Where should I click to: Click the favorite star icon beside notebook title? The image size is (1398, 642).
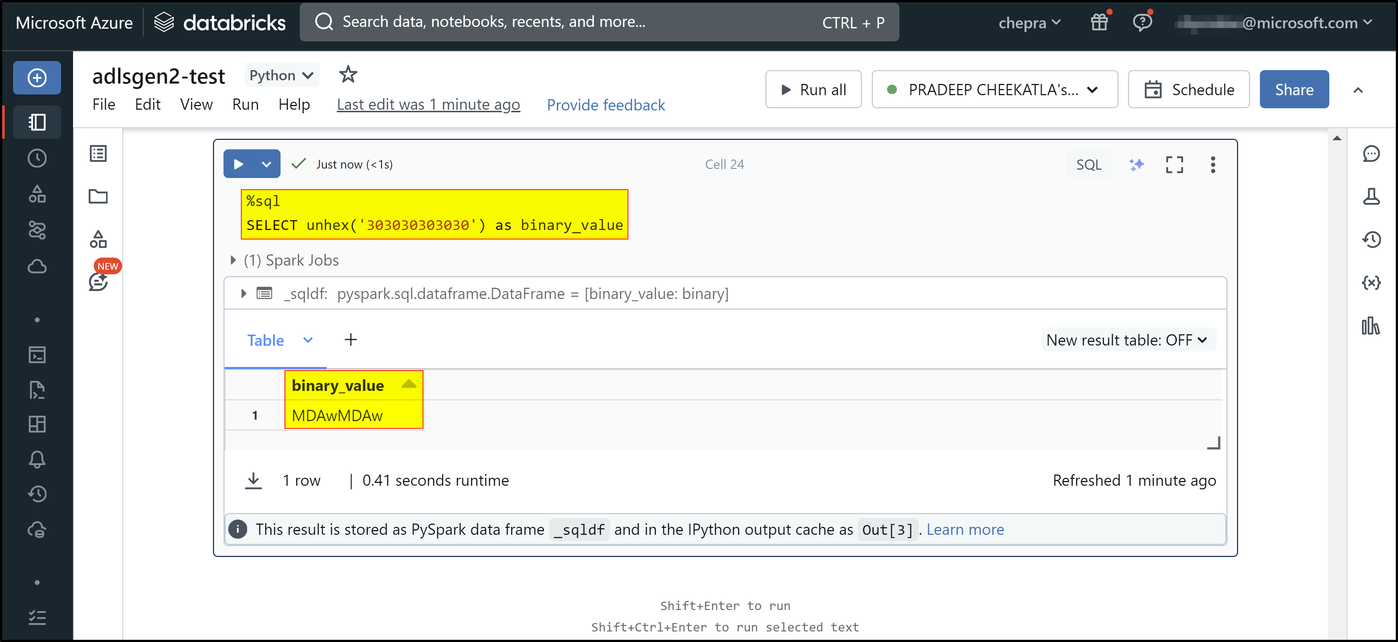click(x=348, y=74)
